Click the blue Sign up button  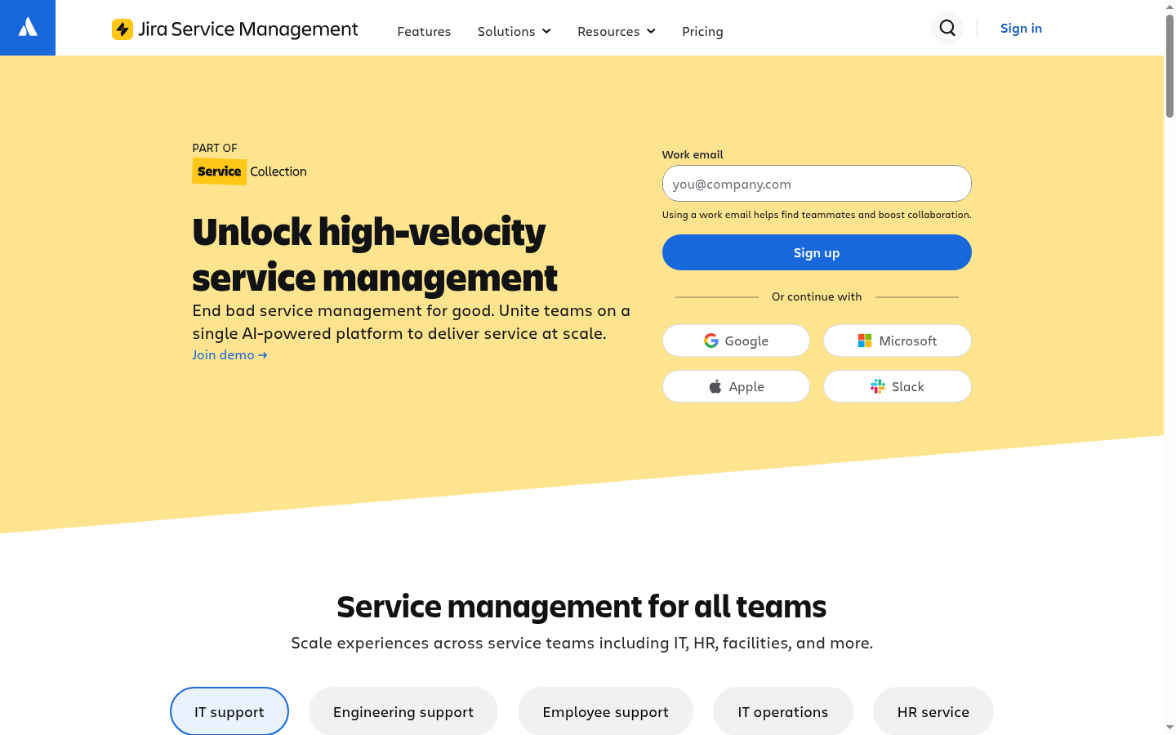click(x=817, y=252)
